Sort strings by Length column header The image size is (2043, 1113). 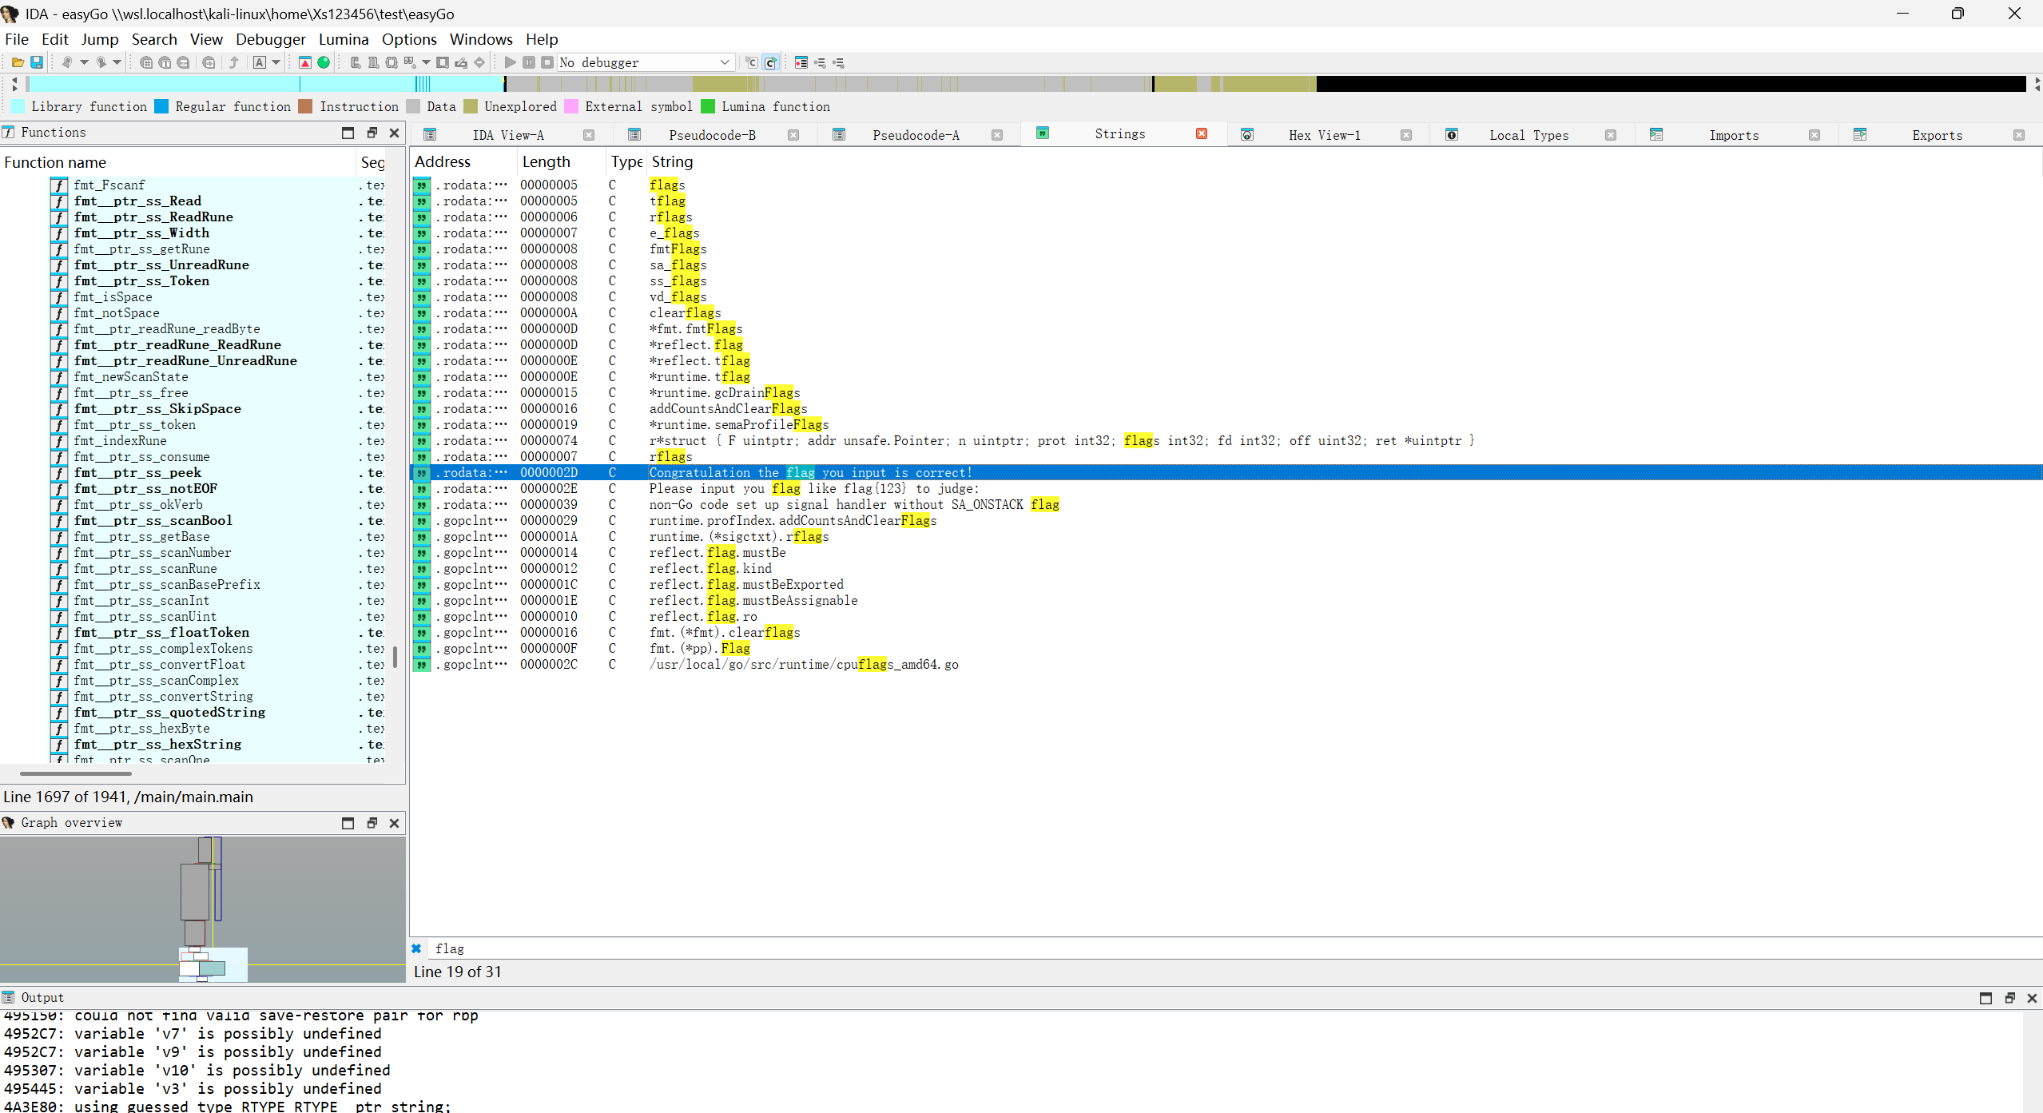click(x=547, y=161)
